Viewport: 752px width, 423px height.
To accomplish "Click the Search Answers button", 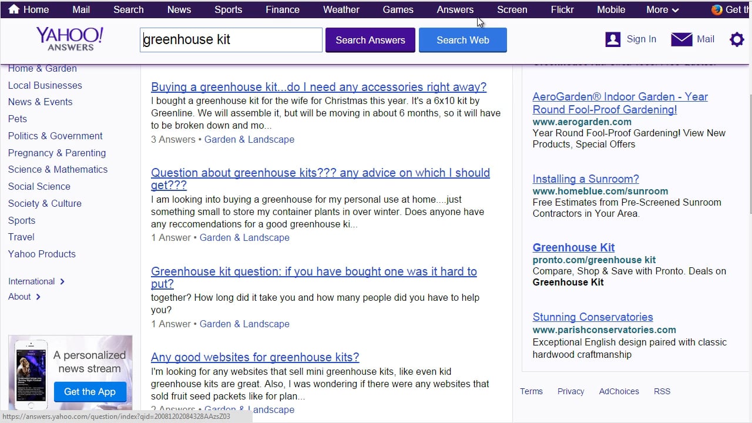I will [x=370, y=40].
